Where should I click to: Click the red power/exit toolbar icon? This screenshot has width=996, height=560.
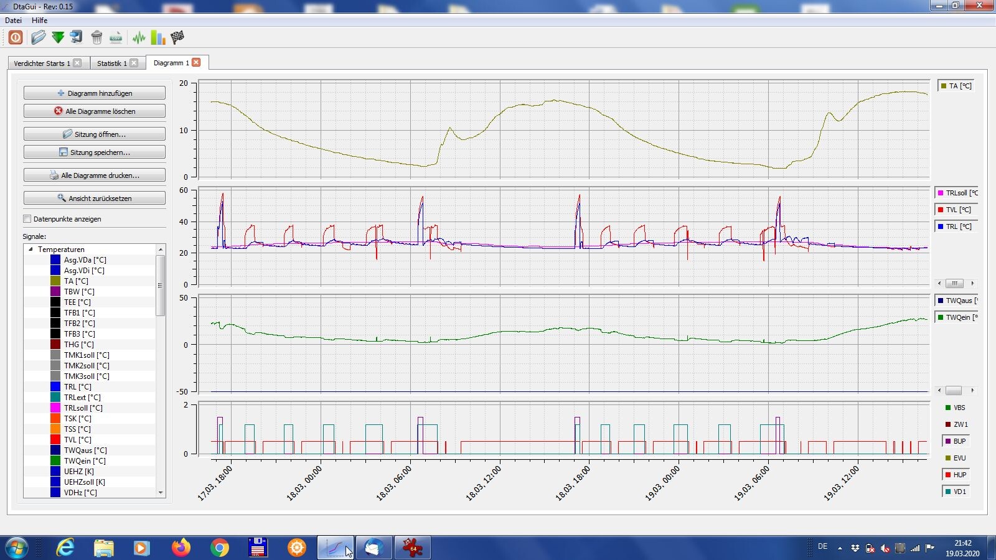(16, 37)
